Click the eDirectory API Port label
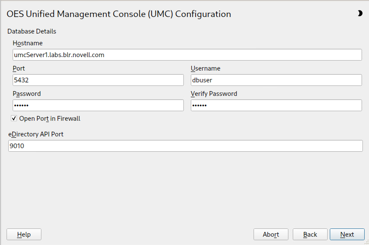The image size is (369, 245). [x=36, y=134]
